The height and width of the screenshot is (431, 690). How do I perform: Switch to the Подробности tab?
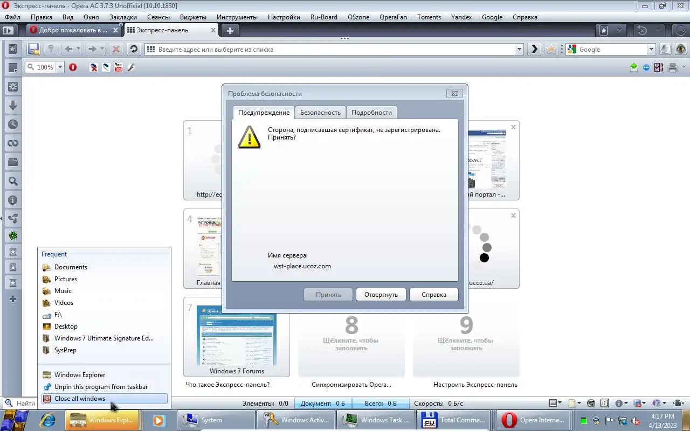click(371, 112)
